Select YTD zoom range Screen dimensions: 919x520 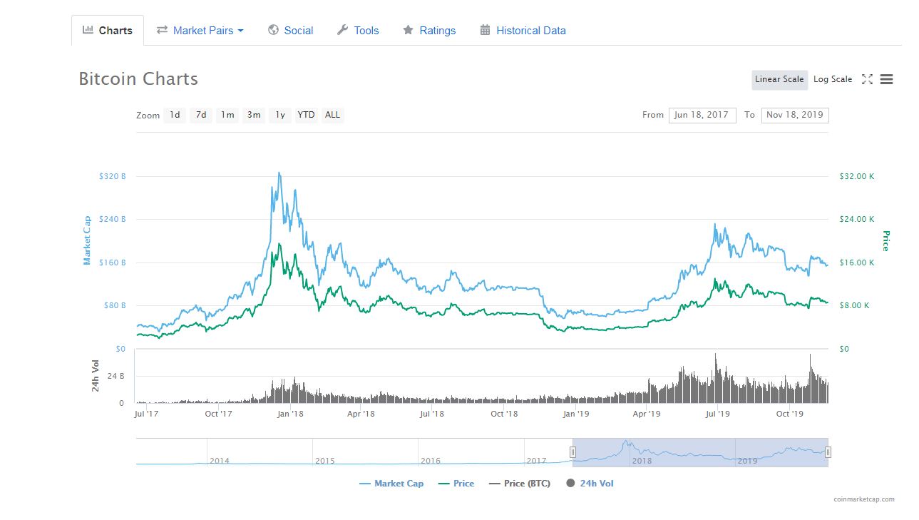tap(306, 115)
